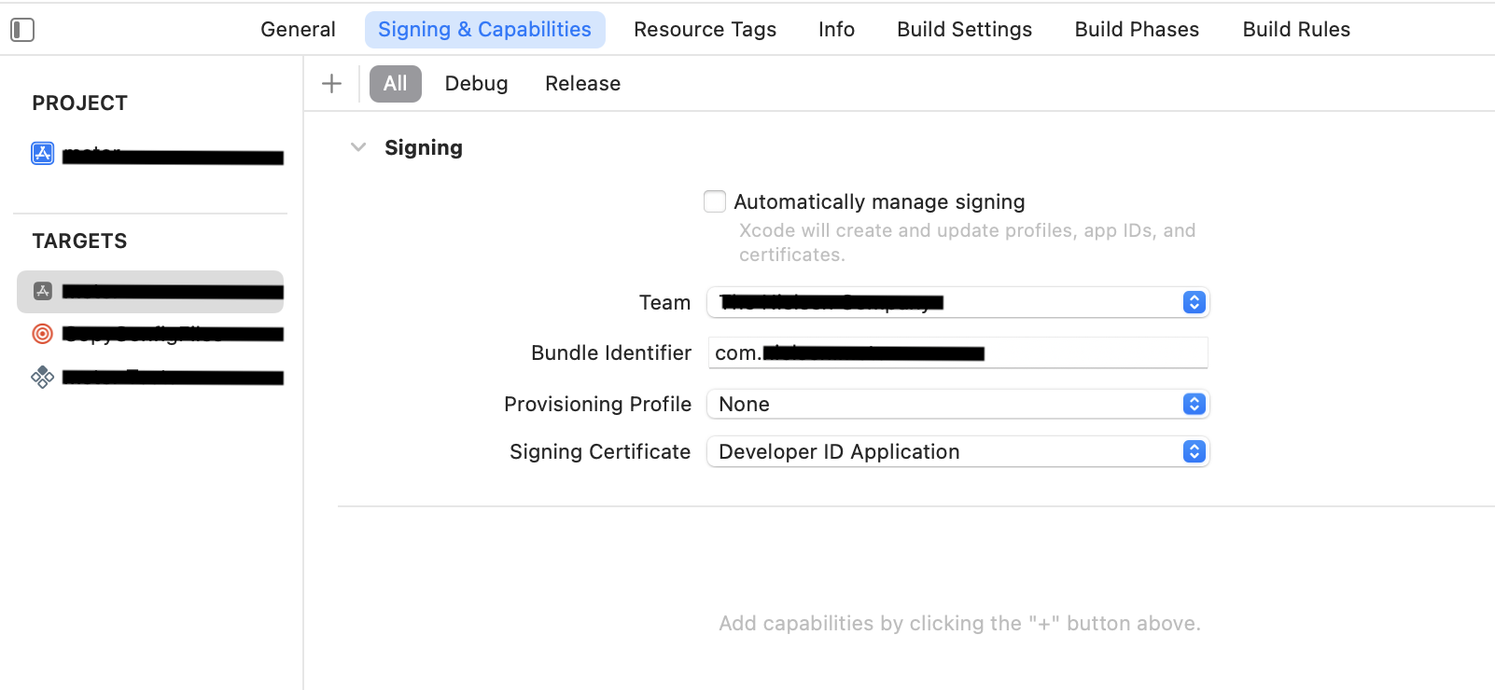This screenshot has width=1495, height=690.
Task: Select the Release configuration filter
Action: [582, 84]
